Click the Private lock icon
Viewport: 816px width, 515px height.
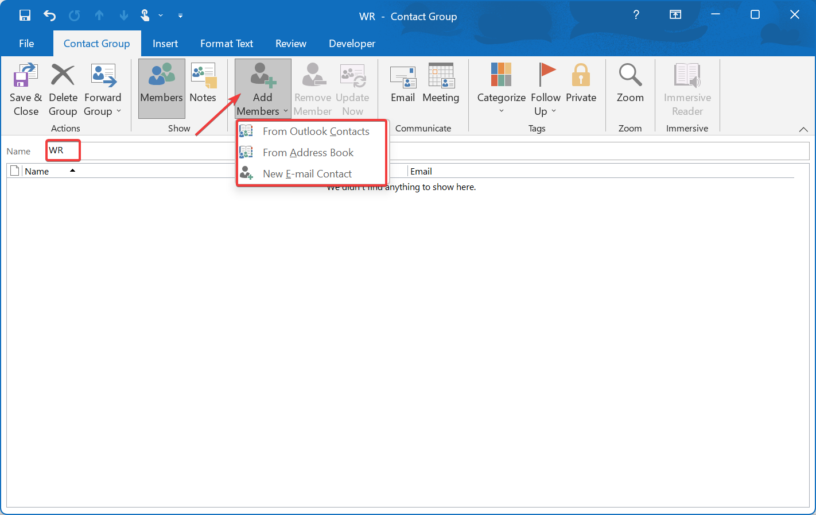point(581,75)
